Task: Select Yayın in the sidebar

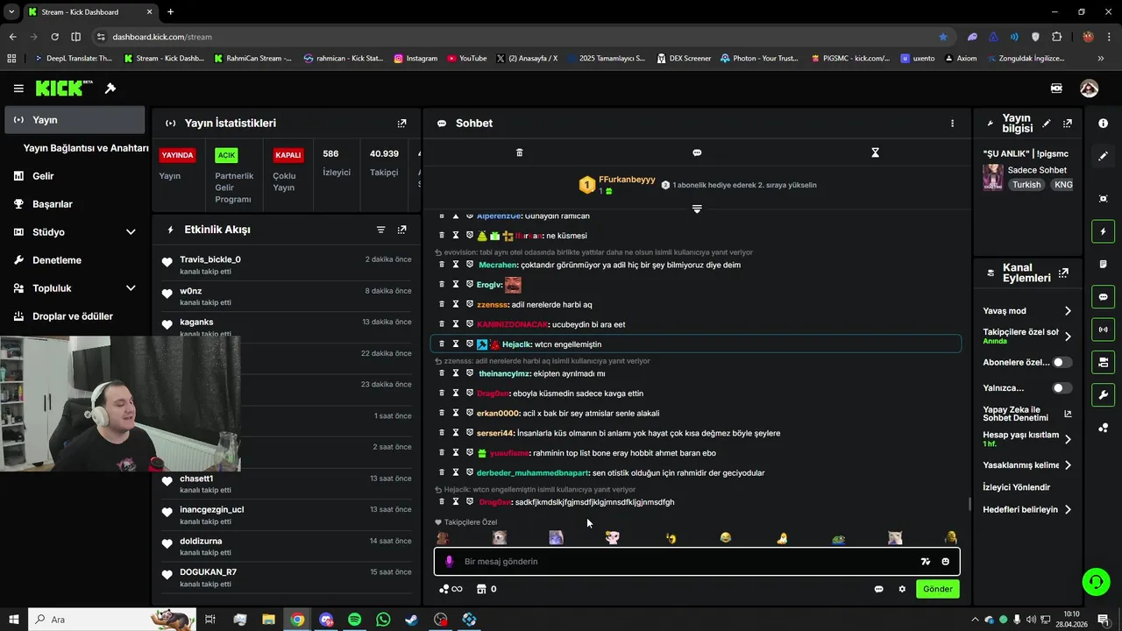Action: pos(75,120)
